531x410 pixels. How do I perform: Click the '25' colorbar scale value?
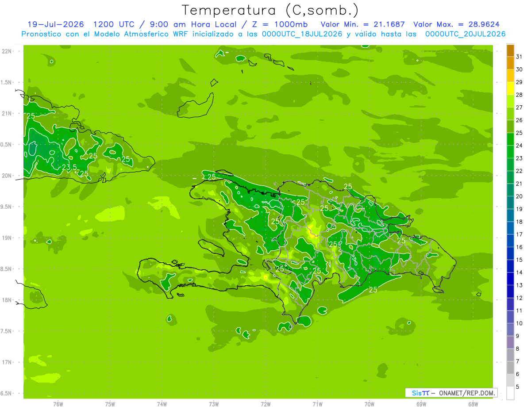pyautogui.click(x=519, y=133)
